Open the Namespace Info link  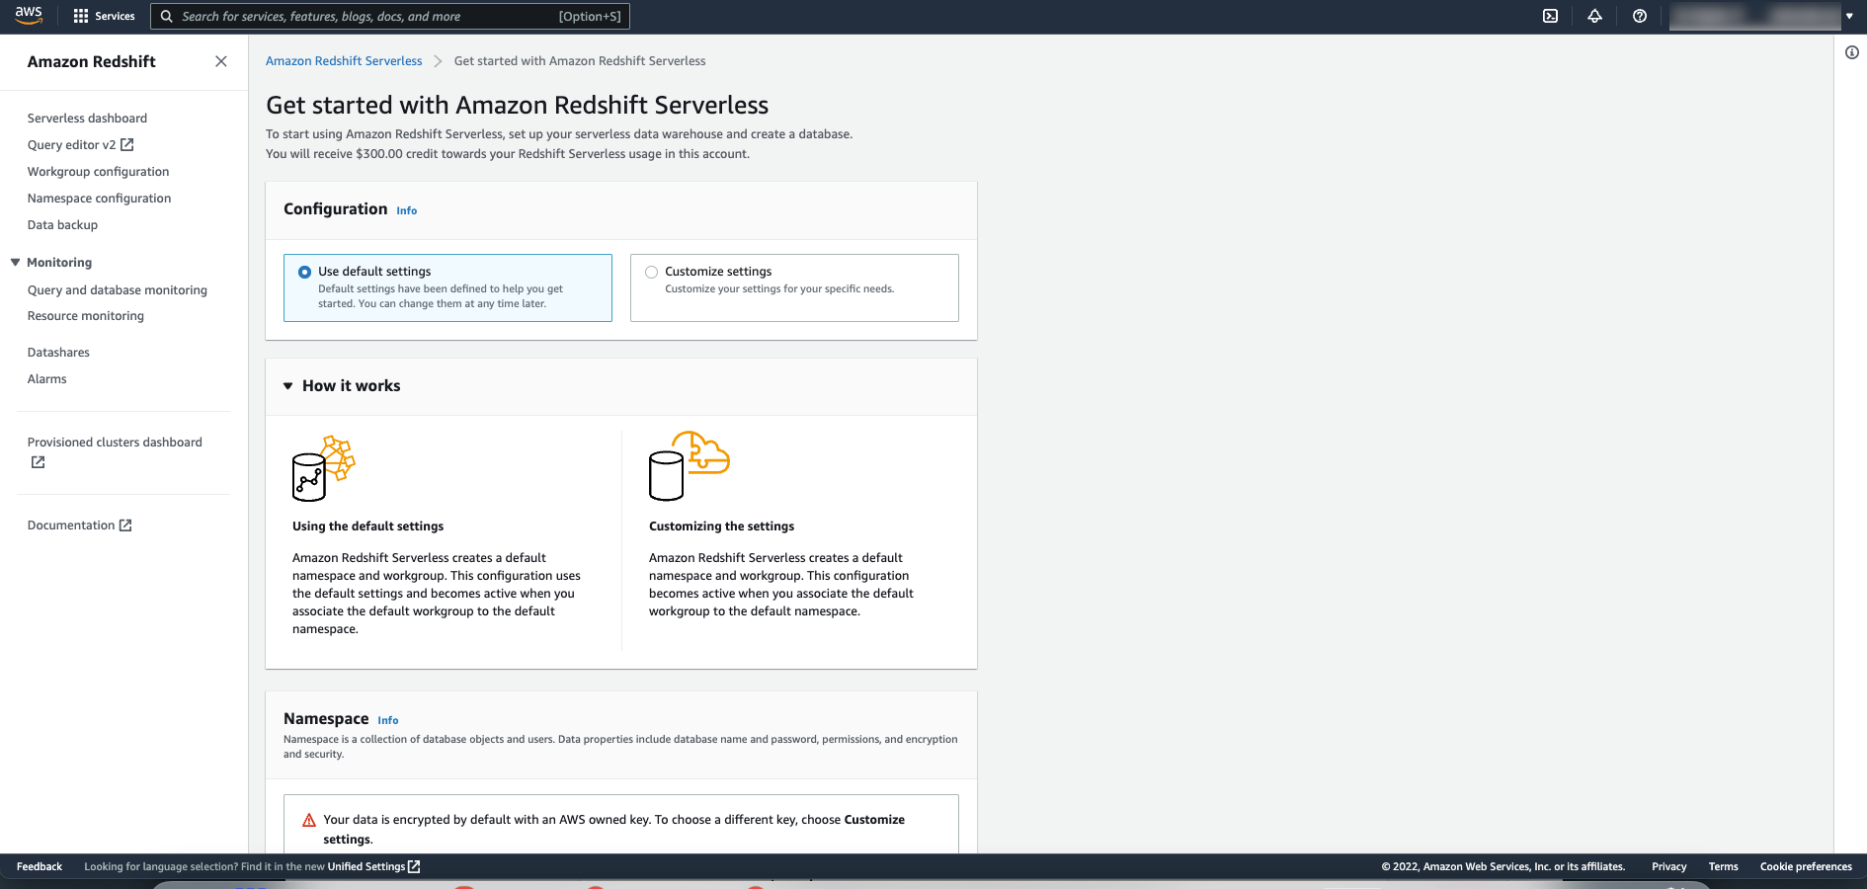388,720
